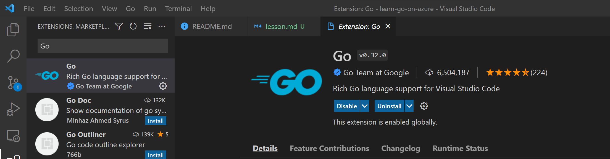Click the verified publisher badge in detail header
This screenshot has height=159, width=610.
pyautogui.click(x=337, y=72)
